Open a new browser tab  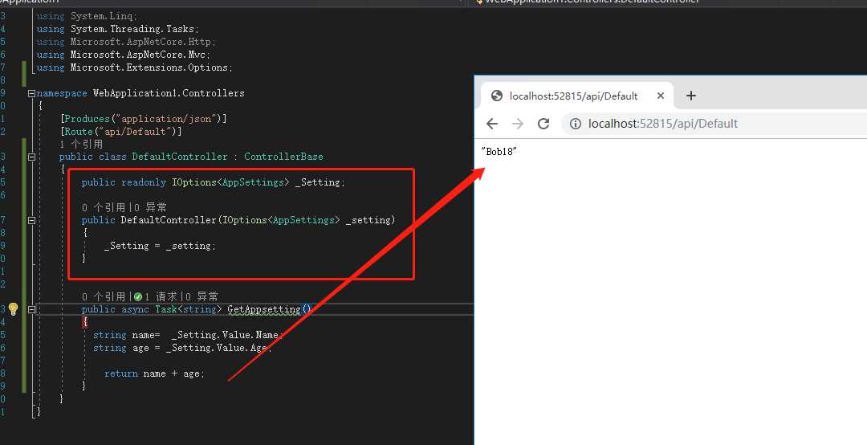tap(690, 96)
